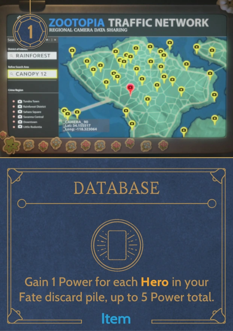
Task: Toggle the red dot next to Savanna Central
Action: [14, 117]
